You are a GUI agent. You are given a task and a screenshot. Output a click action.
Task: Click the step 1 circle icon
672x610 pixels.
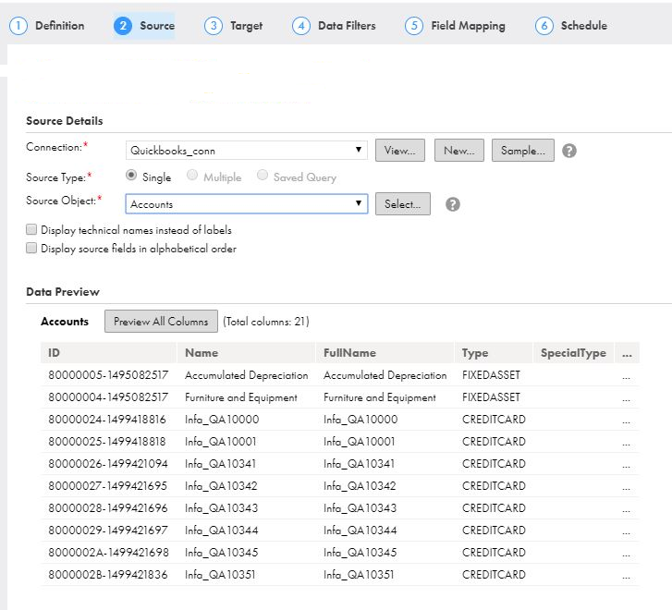tap(18, 26)
